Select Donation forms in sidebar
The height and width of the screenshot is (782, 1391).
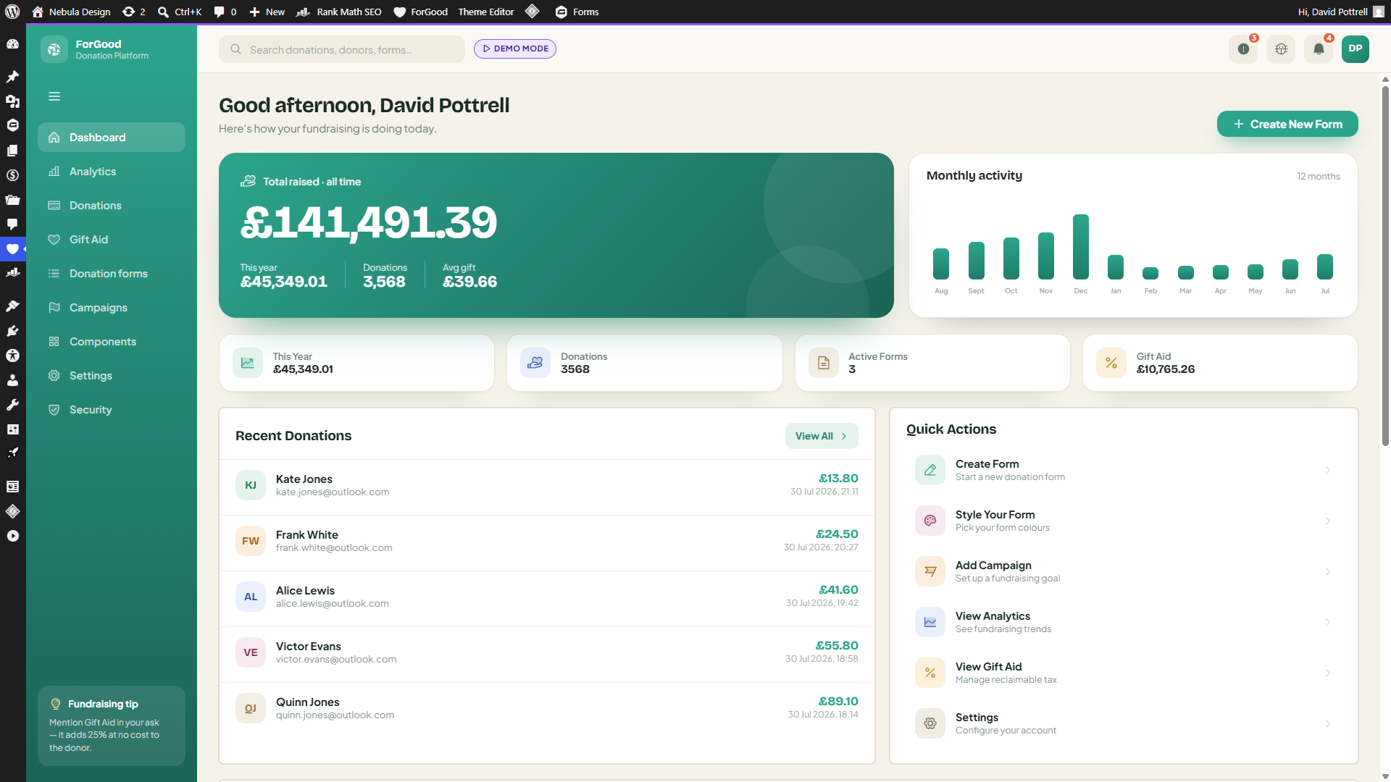(112, 274)
